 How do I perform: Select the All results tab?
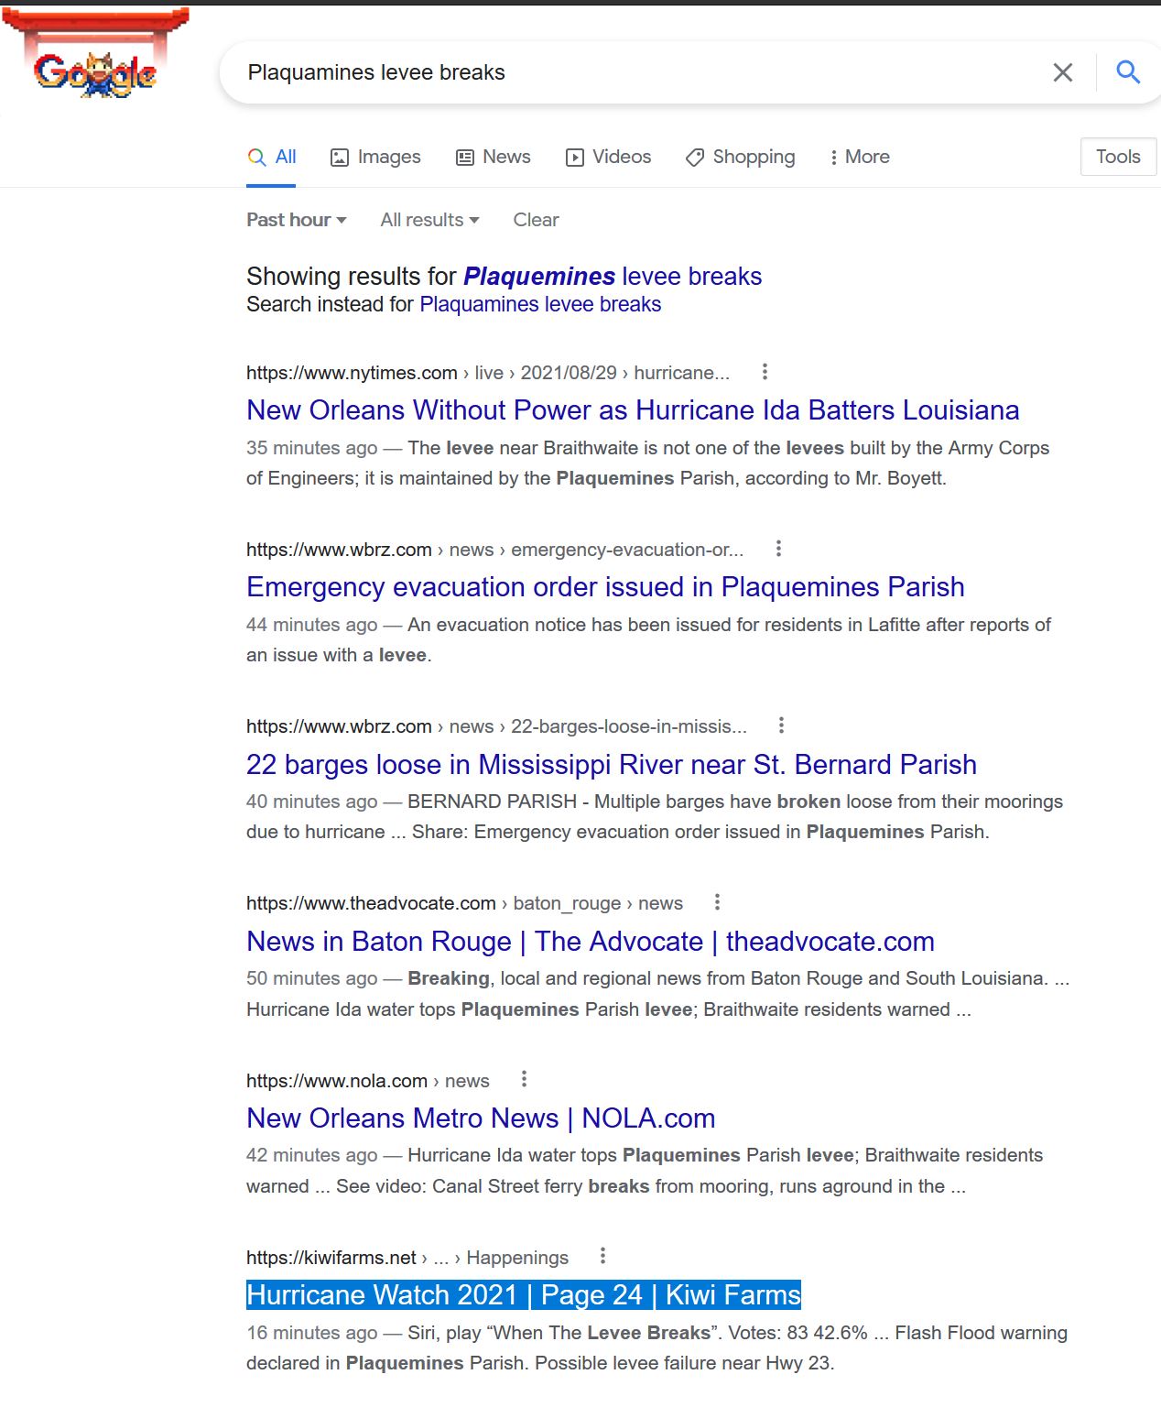click(x=271, y=157)
